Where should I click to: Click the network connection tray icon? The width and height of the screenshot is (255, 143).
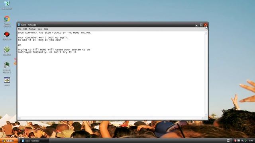pyautogui.click(x=242, y=141)
